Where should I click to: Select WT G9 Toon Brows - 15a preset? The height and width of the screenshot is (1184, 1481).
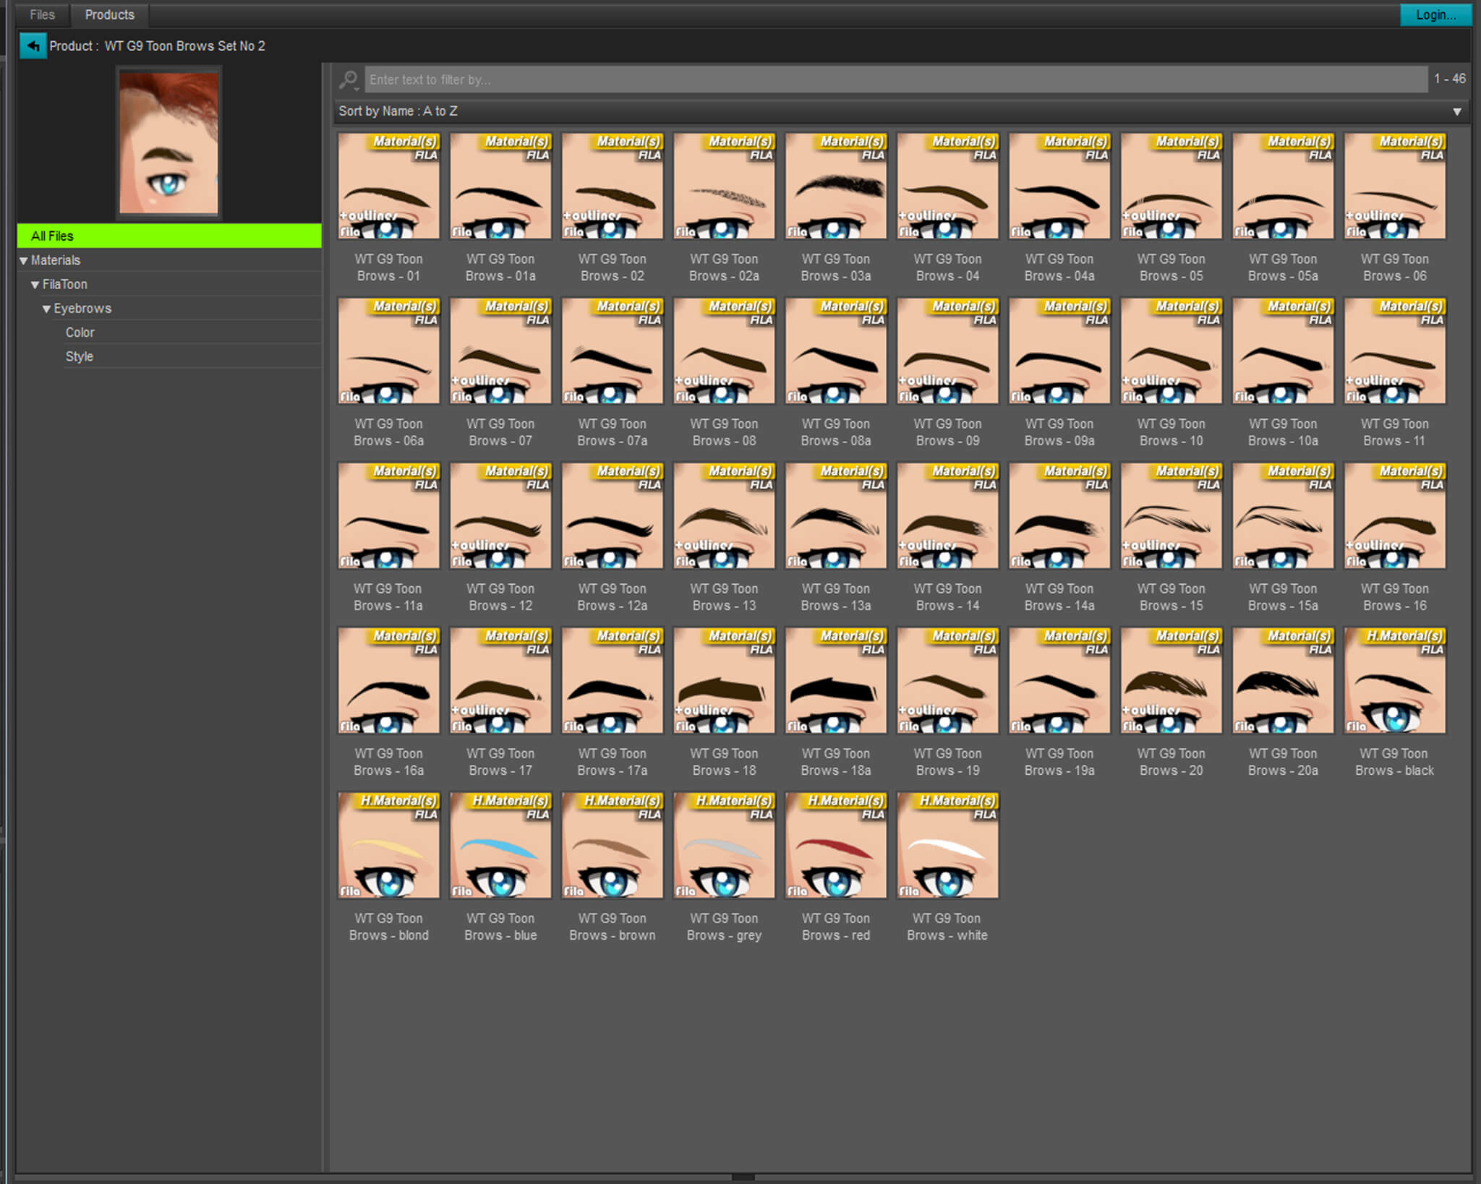click(1283, 515)
